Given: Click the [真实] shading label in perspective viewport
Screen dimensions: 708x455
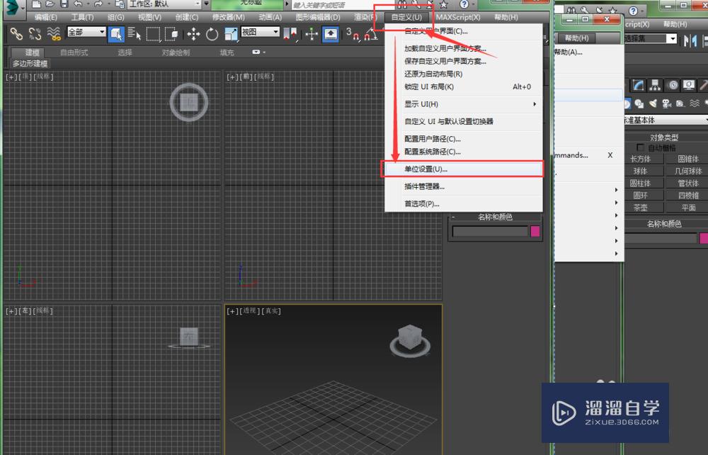Looking at the screenshot, I should click(x=271, y=311).
